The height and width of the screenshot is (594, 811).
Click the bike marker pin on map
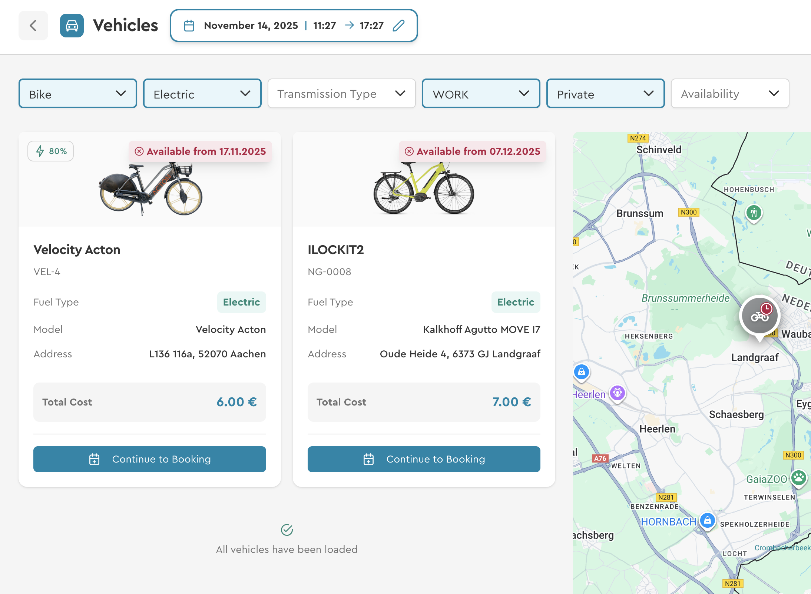(x=759, y=316)
